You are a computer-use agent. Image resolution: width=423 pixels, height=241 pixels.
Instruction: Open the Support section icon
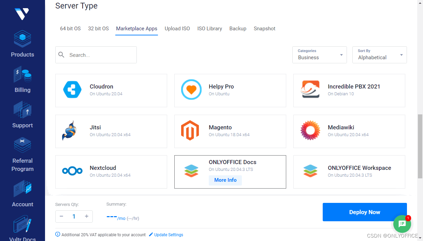tap(23, 110)
